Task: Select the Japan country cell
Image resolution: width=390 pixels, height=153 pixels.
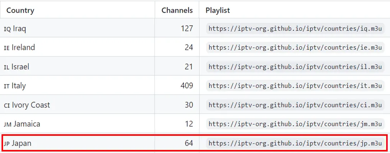Action: click(x=78, y=143)
